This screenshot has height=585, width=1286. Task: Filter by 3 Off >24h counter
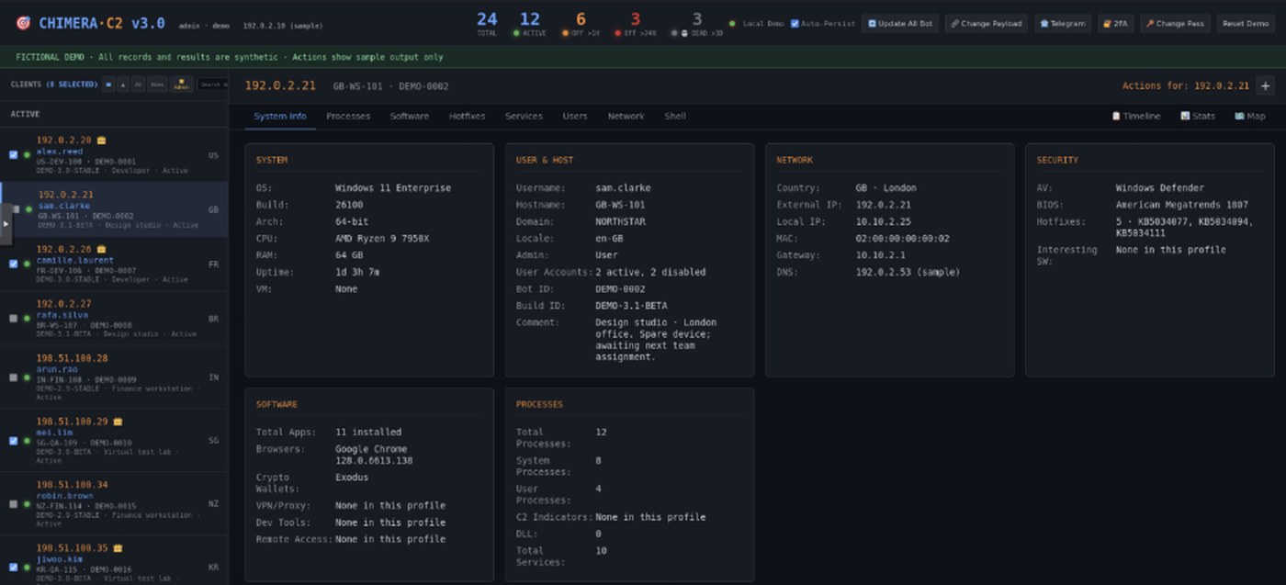pyautogui.click(x=636, y=23)
